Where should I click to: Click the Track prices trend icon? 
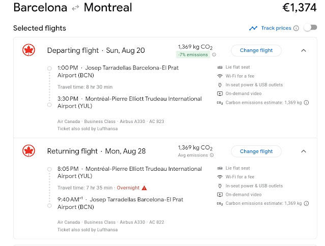(253, 28)
